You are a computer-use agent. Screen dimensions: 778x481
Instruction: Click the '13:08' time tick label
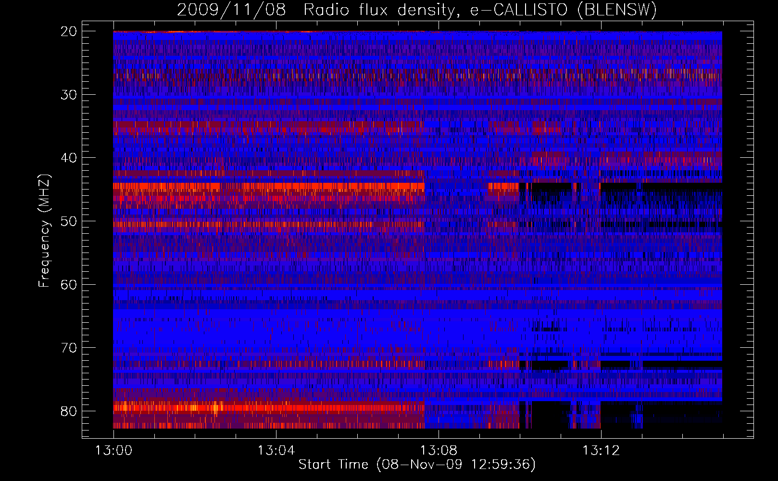439,451
